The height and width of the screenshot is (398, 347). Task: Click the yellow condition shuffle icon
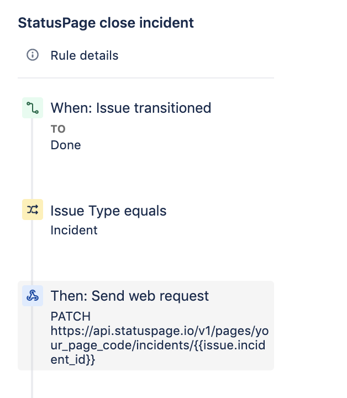[x=33, y=210]
